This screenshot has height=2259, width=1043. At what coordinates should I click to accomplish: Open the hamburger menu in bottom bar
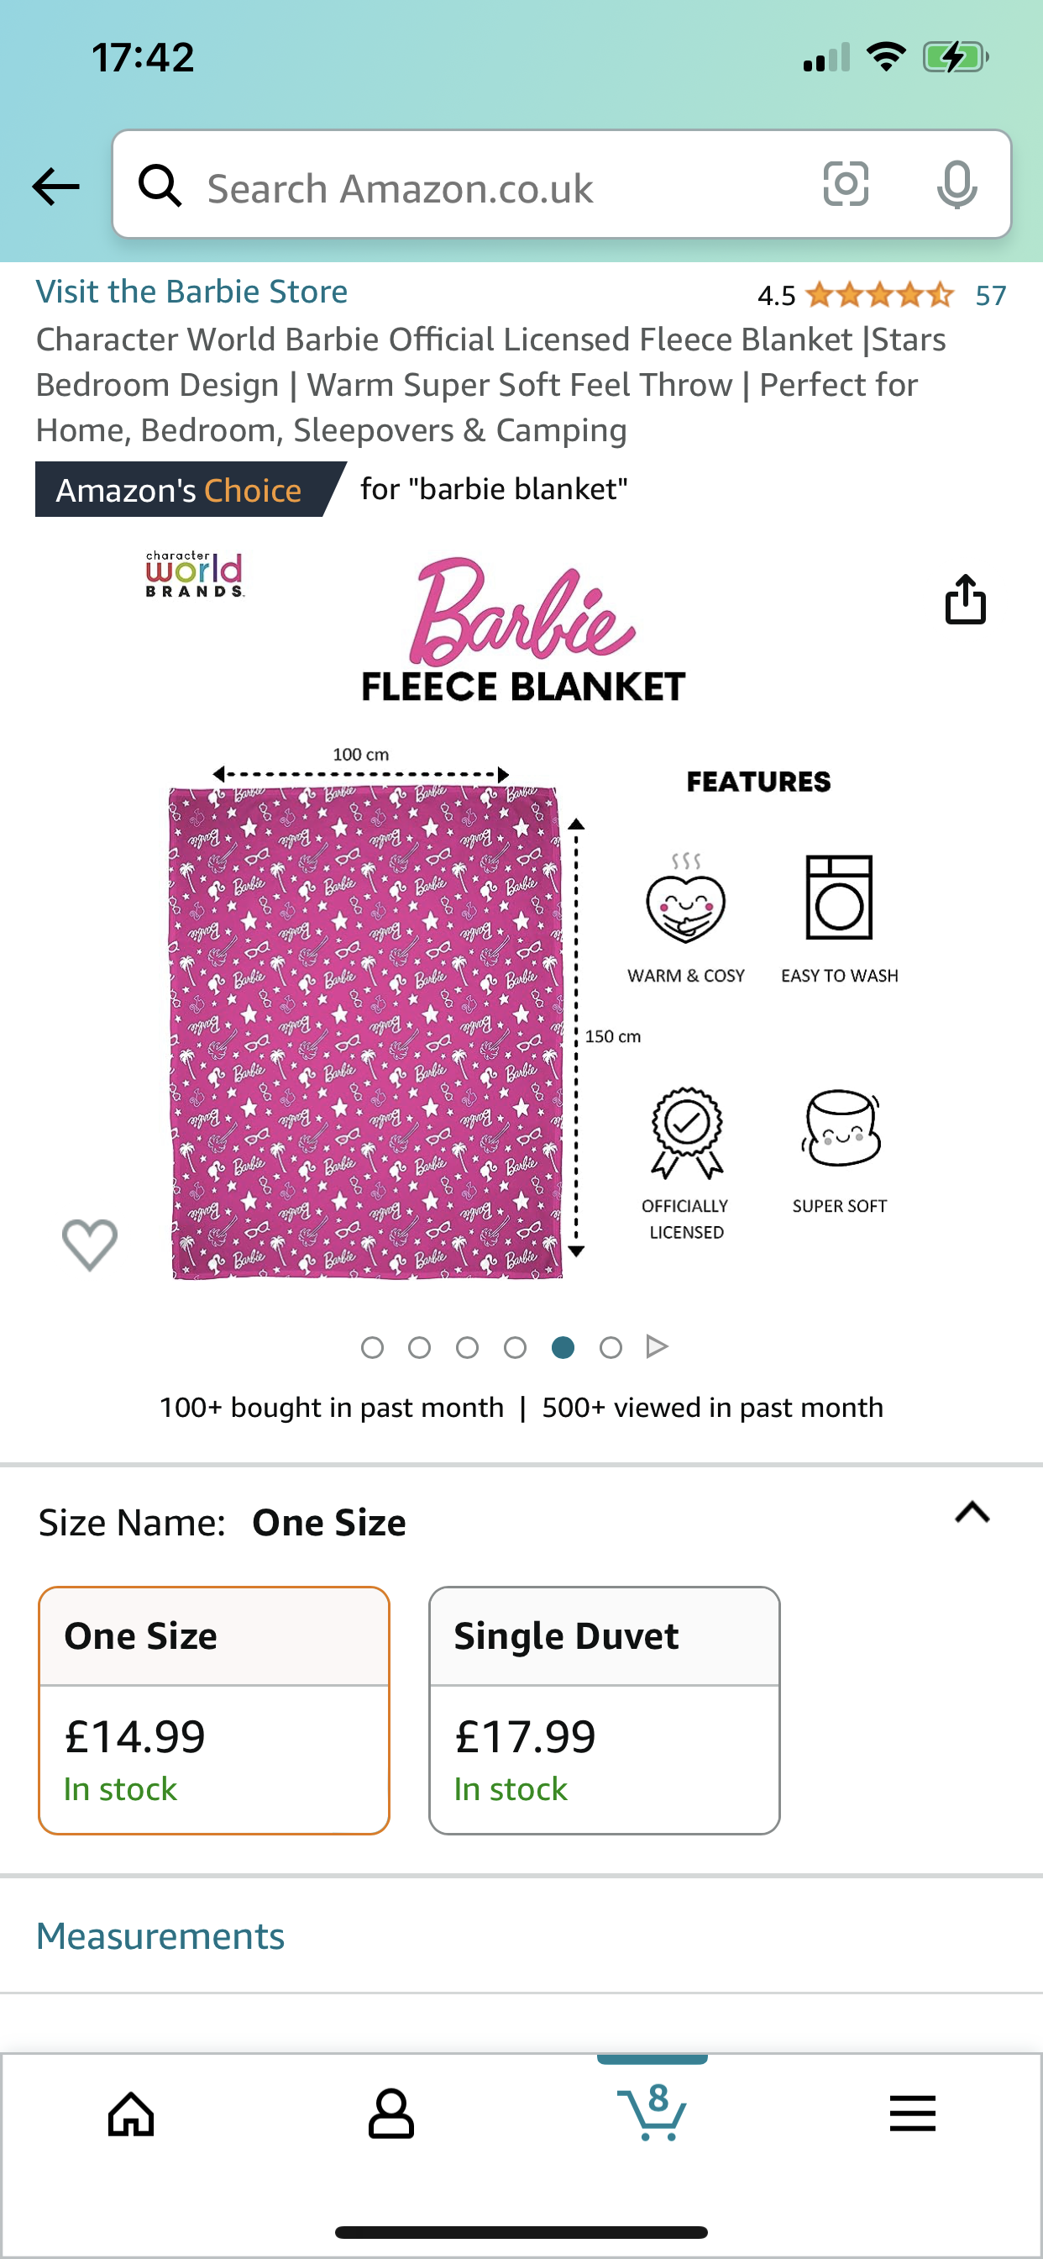point(912,2114)
